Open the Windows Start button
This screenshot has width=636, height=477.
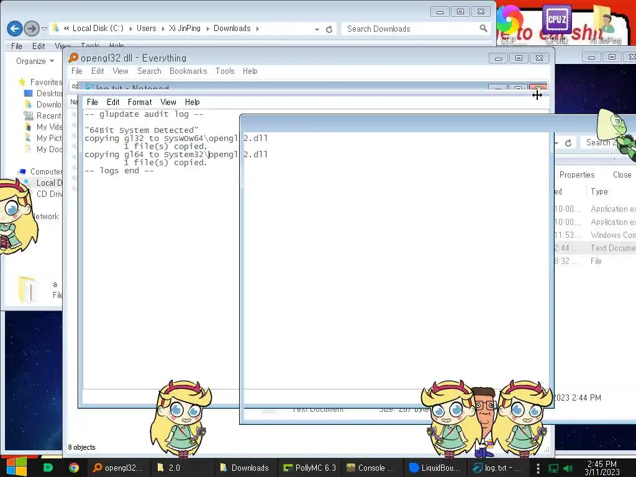tap(17, 467)
